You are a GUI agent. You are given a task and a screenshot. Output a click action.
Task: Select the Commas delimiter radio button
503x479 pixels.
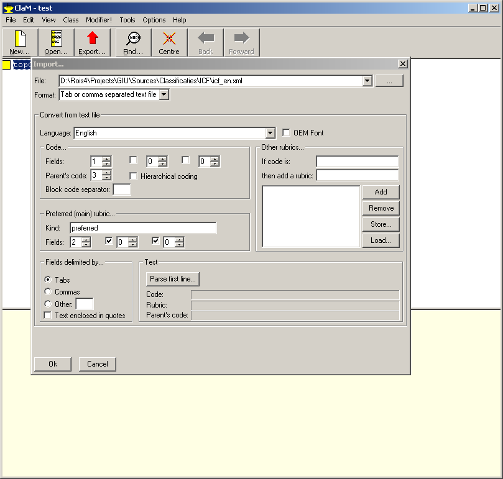[47, 291]
